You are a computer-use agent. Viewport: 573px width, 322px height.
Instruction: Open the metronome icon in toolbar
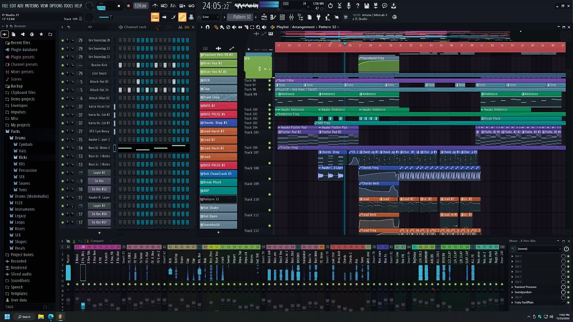155,6
